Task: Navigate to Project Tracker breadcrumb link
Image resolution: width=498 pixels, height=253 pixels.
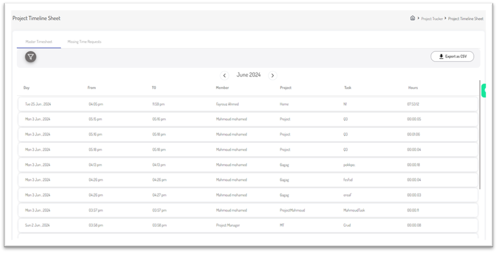Action: click(x=432, y=19)
